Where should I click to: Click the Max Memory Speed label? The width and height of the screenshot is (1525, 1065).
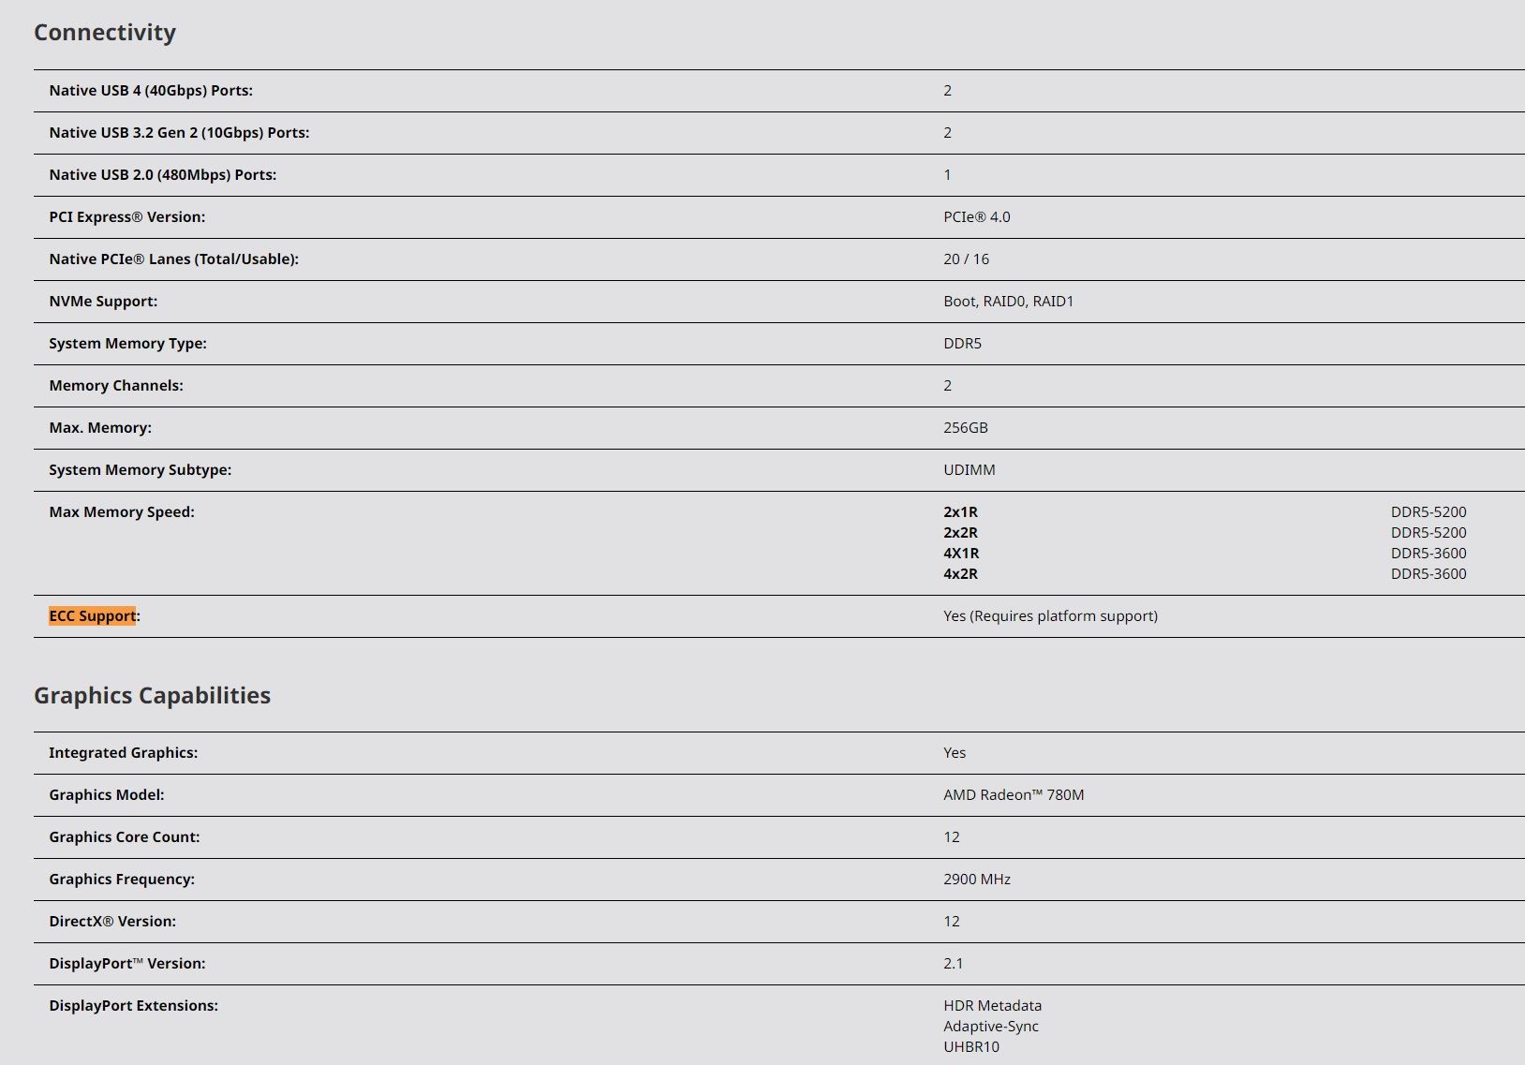click(122, 512)
